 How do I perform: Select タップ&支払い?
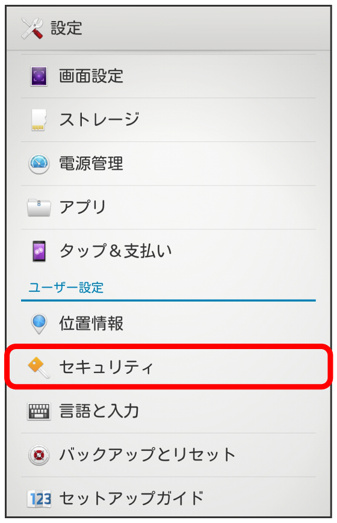(x=168, y=251)
